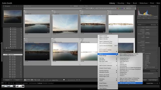The height and width of the screenshot is (90, 161).
Task: Collapse the Histogram panel
Action: point(157,6)
